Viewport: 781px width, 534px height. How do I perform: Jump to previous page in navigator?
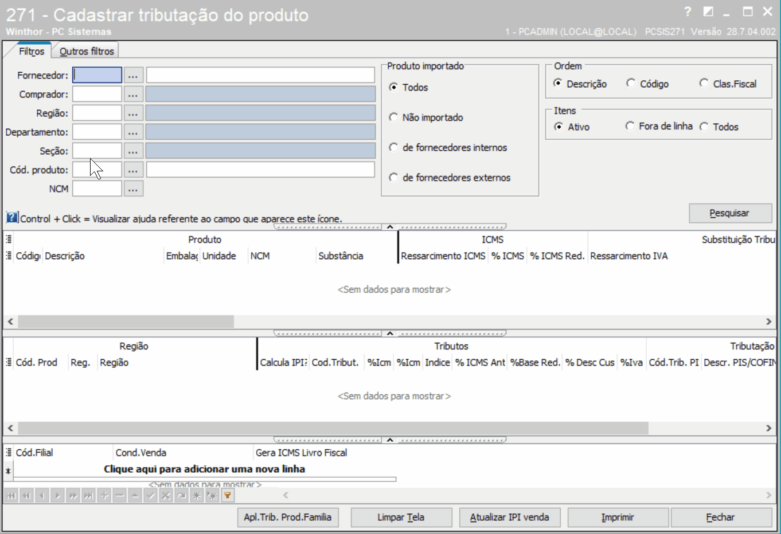click(26, 496)
